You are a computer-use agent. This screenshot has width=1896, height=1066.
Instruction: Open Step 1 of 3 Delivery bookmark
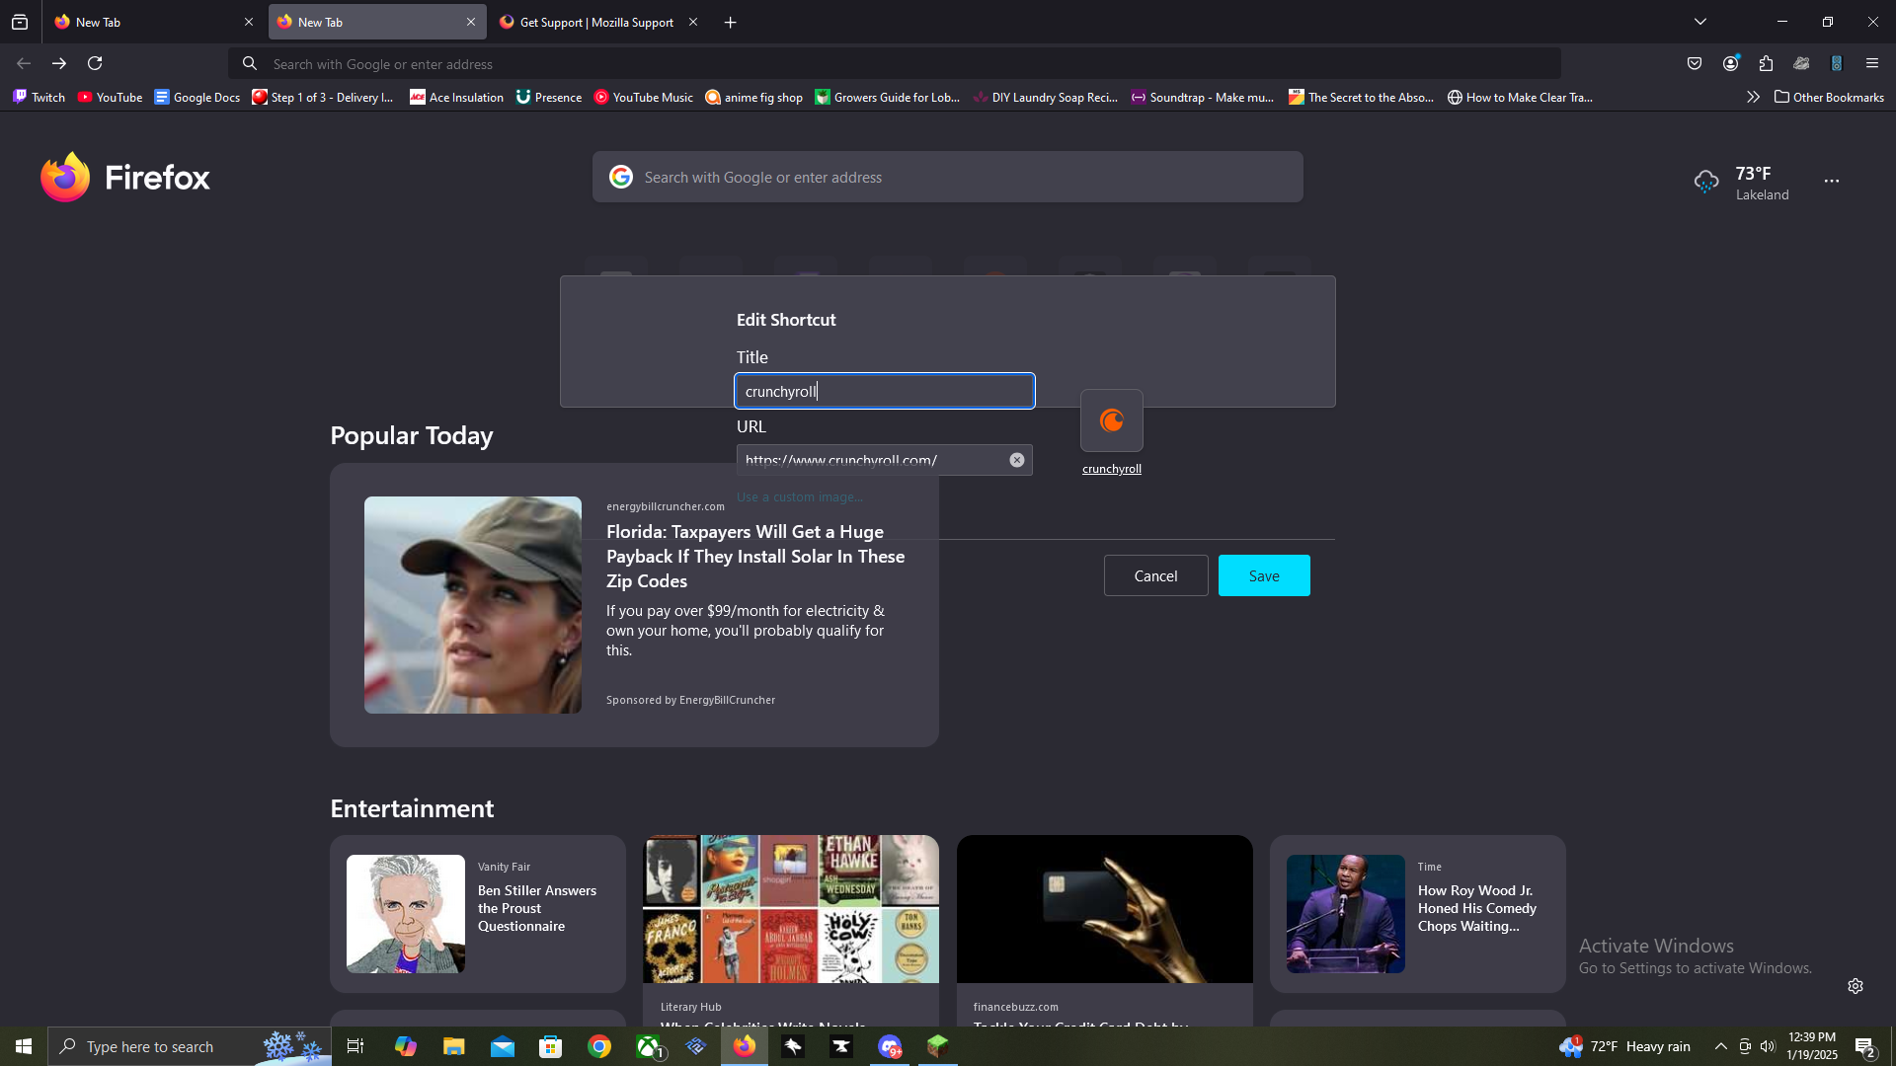pyautogui.click(x=323, y=97)
